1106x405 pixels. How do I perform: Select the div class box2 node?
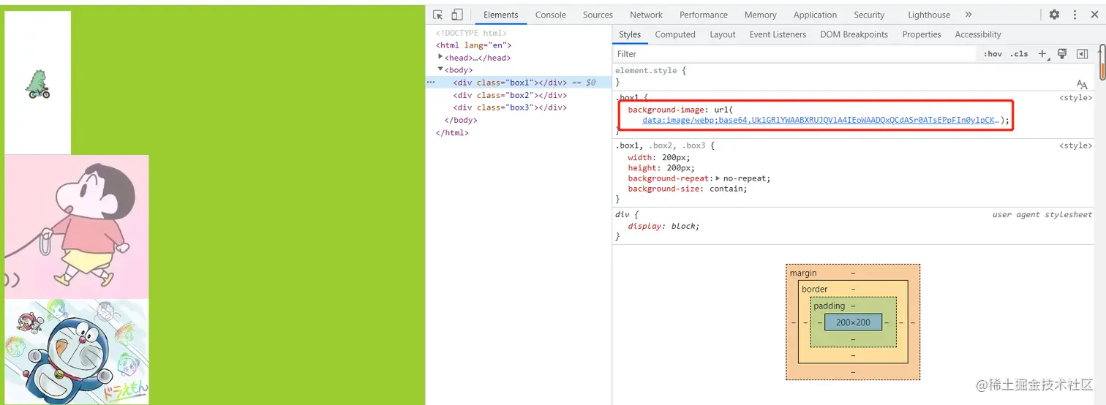tap(510, 95)
